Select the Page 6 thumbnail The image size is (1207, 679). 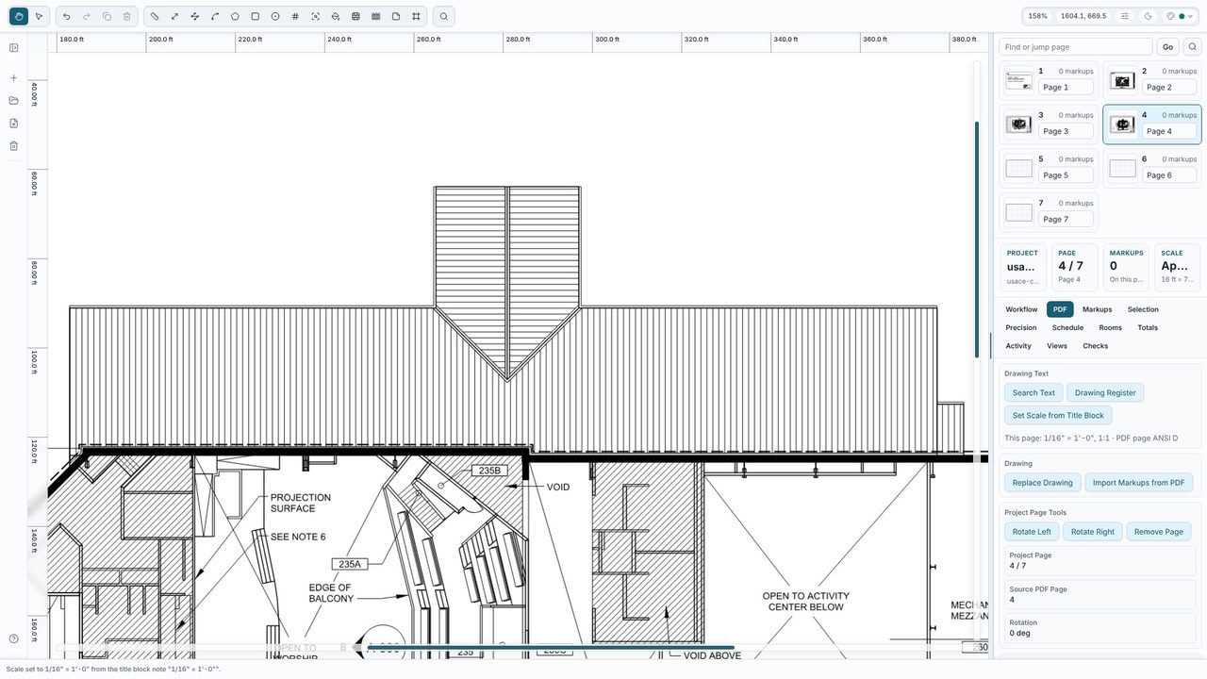pyautogui.click(x=1122, y=168)
